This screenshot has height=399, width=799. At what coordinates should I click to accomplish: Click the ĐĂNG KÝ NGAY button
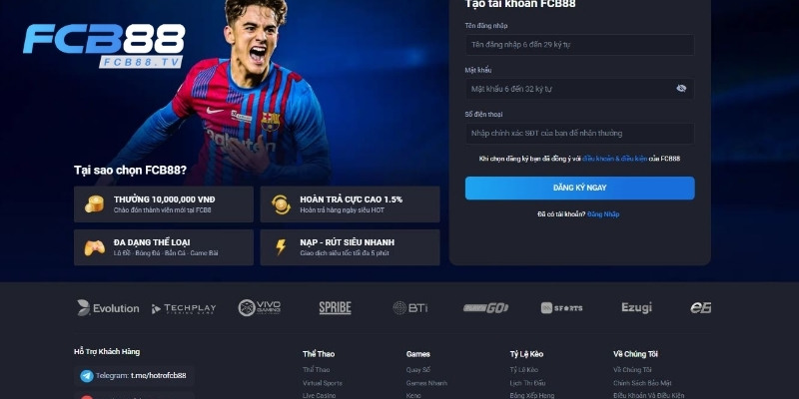[x=579, y=188]
